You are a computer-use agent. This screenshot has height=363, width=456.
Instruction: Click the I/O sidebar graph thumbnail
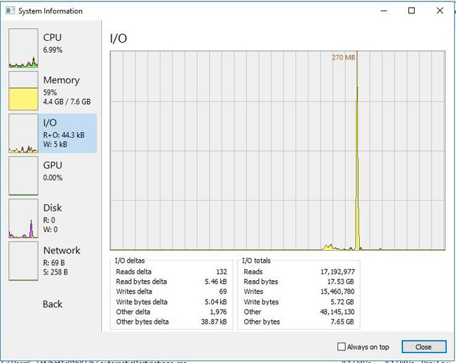coord(23,133)
